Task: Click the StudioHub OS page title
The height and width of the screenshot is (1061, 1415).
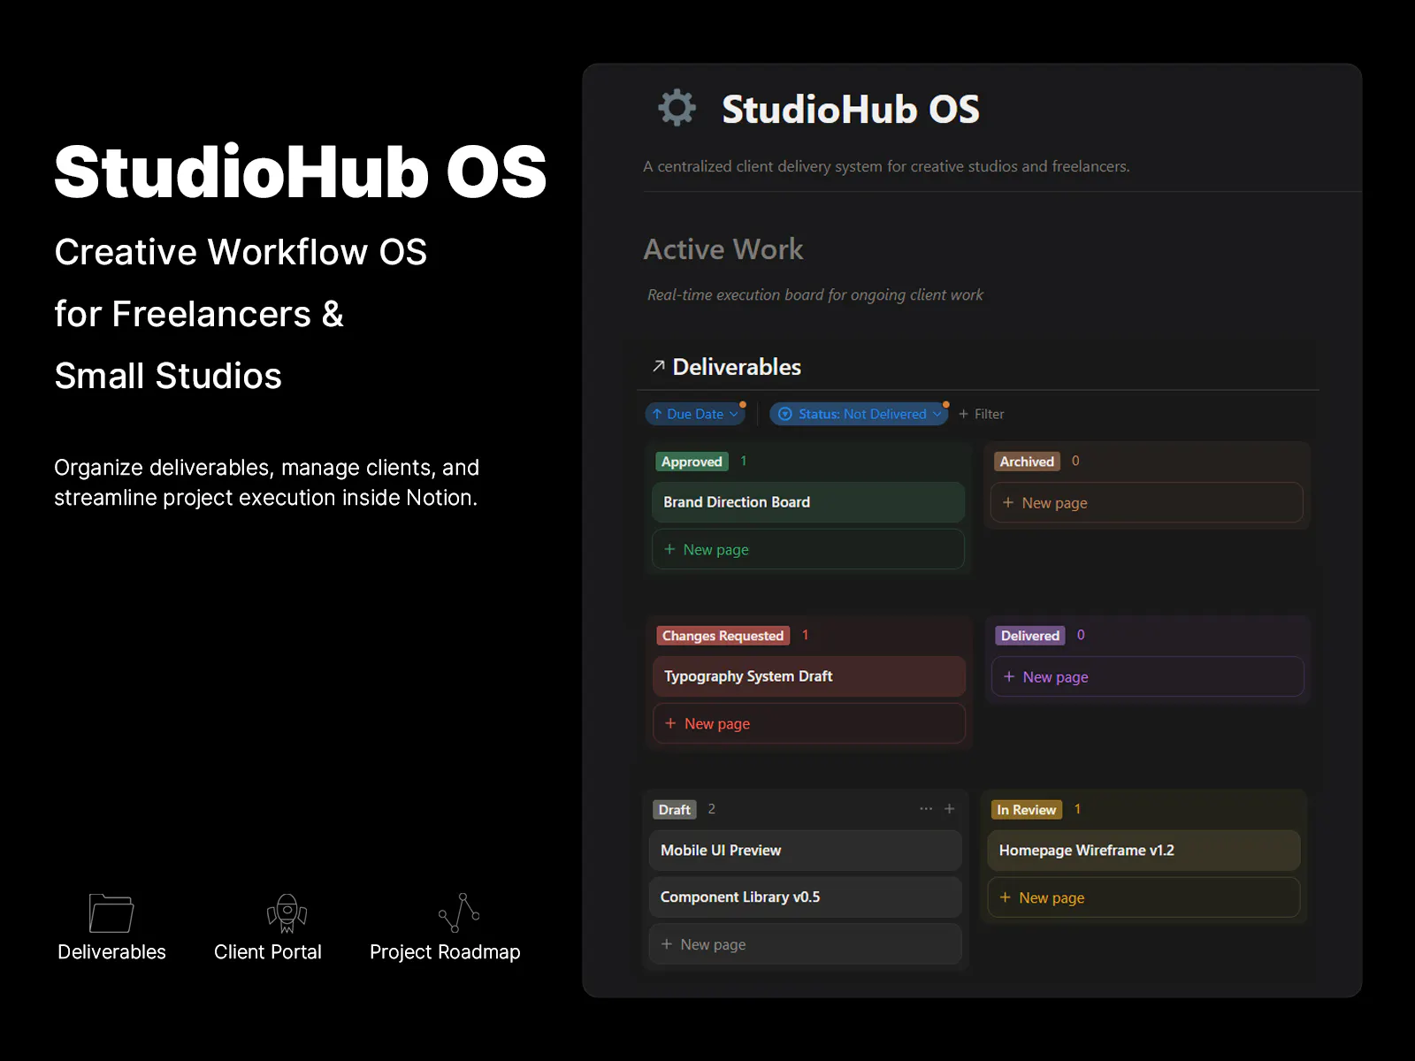Action: 851,110
